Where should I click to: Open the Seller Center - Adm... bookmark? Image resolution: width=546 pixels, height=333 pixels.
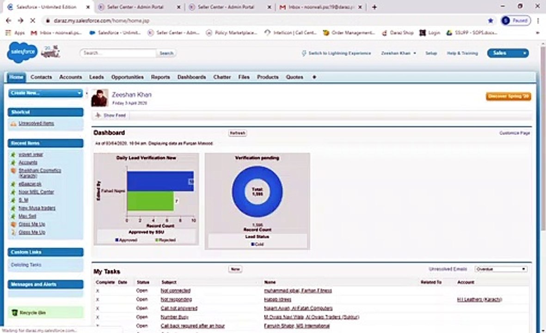coord(173,33)
